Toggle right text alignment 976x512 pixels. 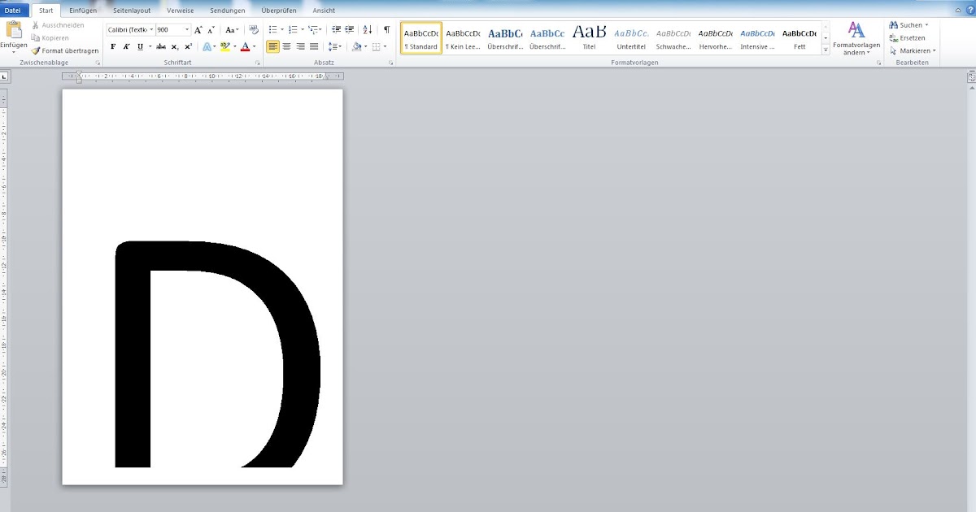[x=300, y=47]
